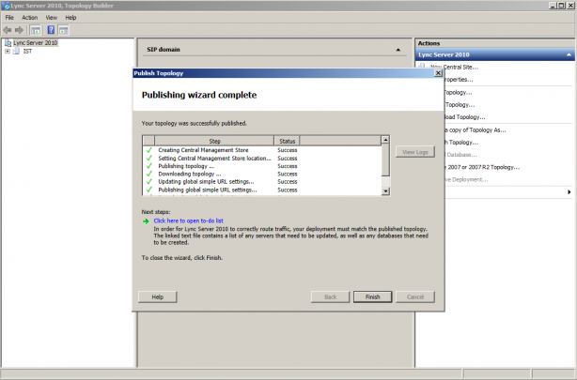
Task: Click Remove Deployment action in Actions pane
Action: 466,180
